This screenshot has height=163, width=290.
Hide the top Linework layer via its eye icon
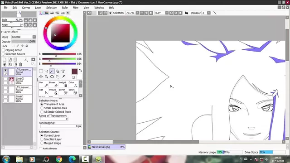click(5, 70)
